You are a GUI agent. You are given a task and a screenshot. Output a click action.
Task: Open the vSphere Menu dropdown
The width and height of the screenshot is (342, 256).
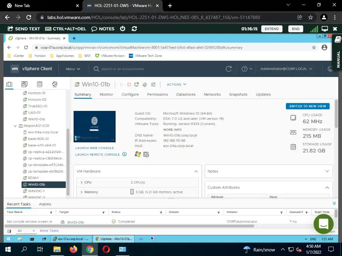pyautogui.click(x=73, y=69)
